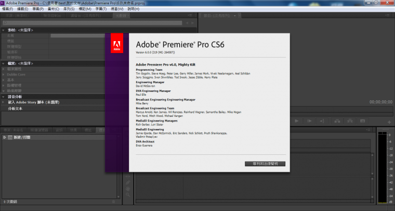The image size is (395, 211).
Task: Open the 編輯(E) menu
Action: point(23,9)
